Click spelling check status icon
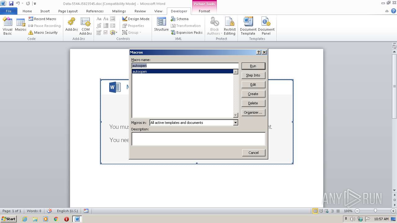The width and height of the screenshot is (397, 223). pos(49,211)
